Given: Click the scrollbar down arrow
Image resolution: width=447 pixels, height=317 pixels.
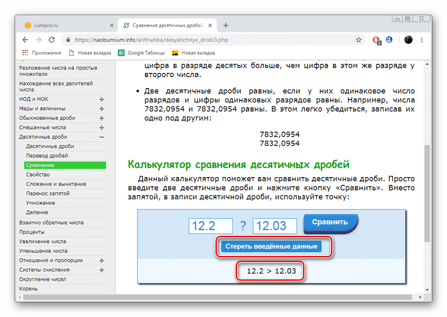Looking at the screenshot, I should tap(427, 290).
